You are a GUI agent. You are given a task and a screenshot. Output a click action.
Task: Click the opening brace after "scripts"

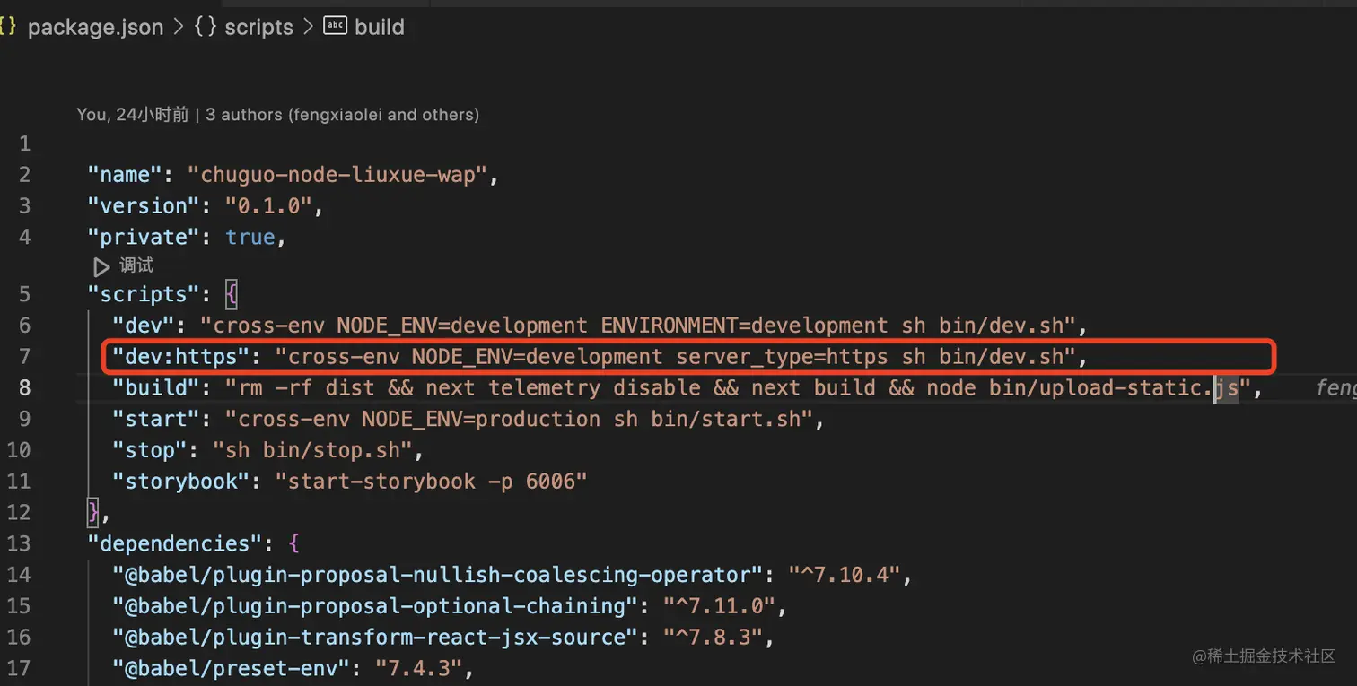(231, 294)
